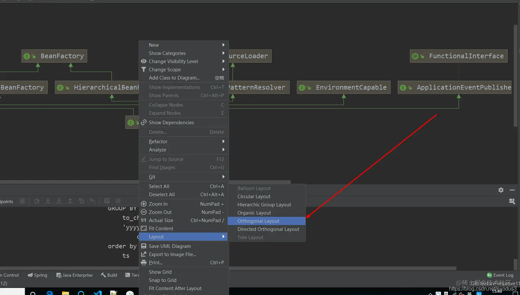This screenshot has width=520, height=295.
Task: Select Orthogonal Layout
Action: (267, 221)
